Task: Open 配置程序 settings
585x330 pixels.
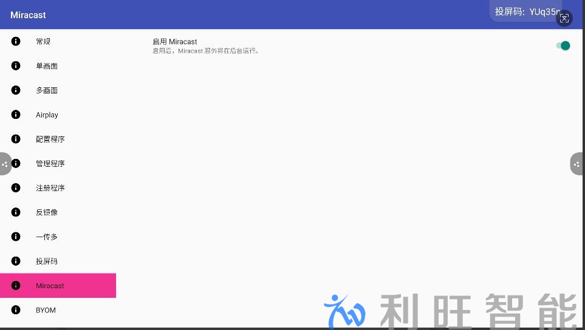Action: coord(58,139)
